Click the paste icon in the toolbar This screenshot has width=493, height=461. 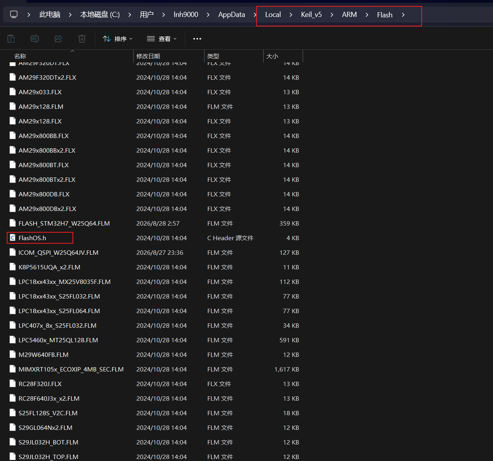11,39
